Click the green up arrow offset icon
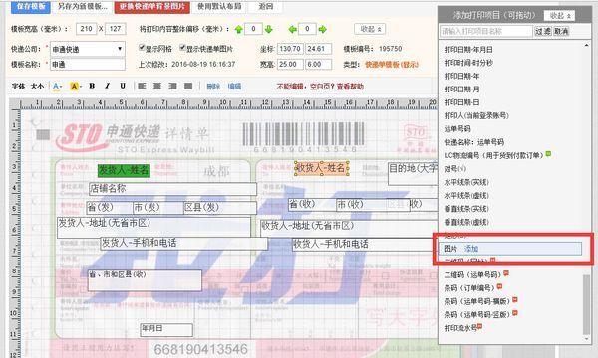 pyautogui.click(x=239, y=29)
